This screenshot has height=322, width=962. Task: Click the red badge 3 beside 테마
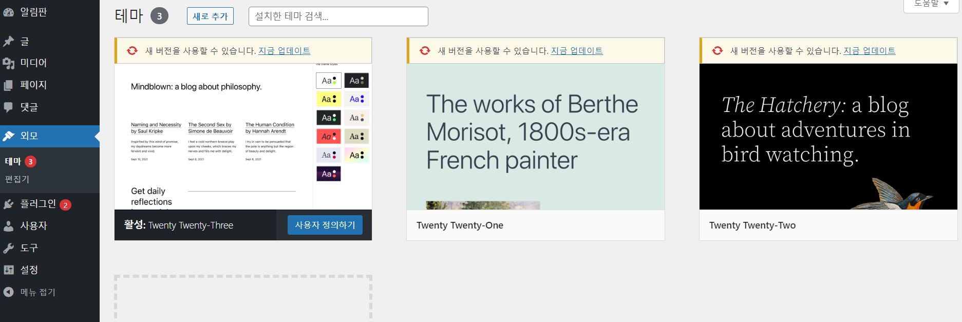pos(31,162)
